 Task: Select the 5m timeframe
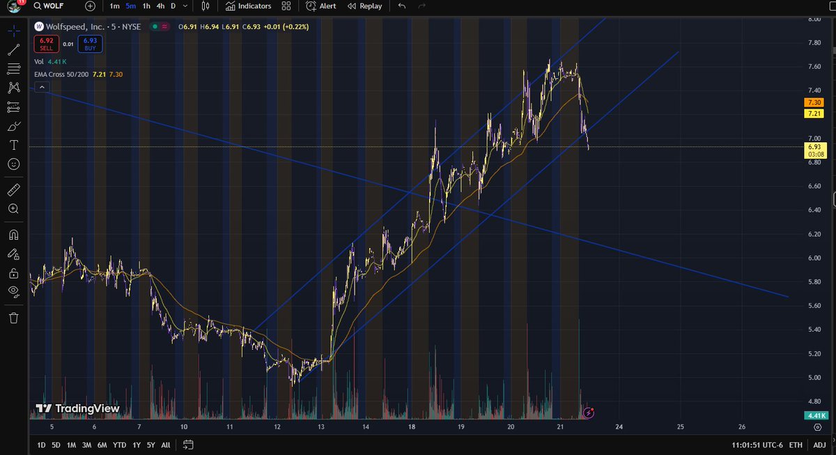tap(130, 6)
